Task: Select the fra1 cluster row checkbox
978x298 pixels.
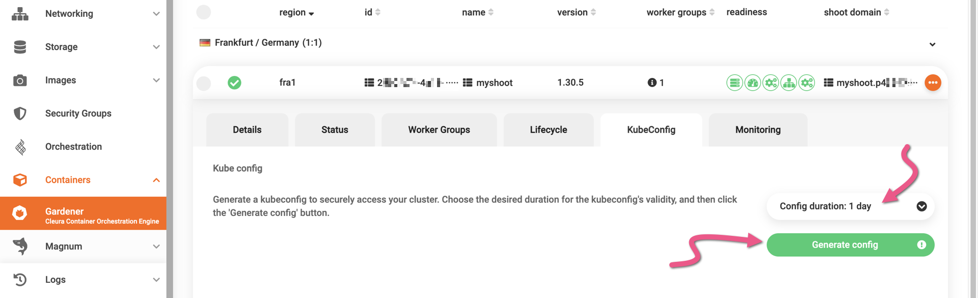Action: pos(204,83)
